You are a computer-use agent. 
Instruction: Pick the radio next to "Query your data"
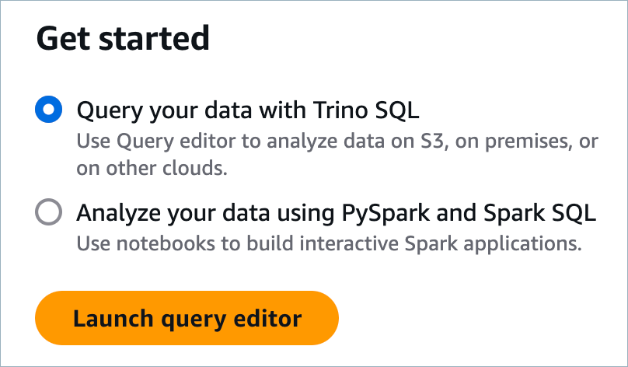[49, 110]
